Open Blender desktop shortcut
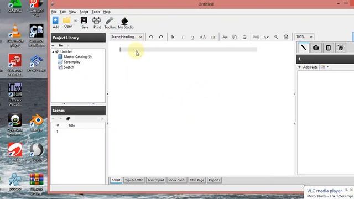354x199 pixels. pyautogui.click(x=37, y=123)
